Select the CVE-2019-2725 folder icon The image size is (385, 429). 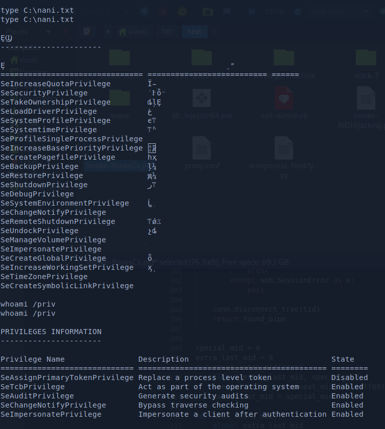[202, 58]
